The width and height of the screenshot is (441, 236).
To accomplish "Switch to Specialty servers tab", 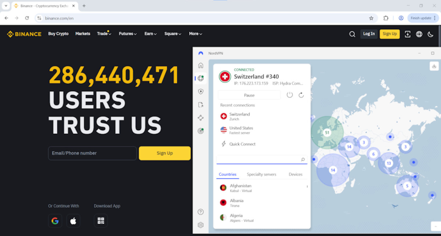I will (x=261, y=174).
